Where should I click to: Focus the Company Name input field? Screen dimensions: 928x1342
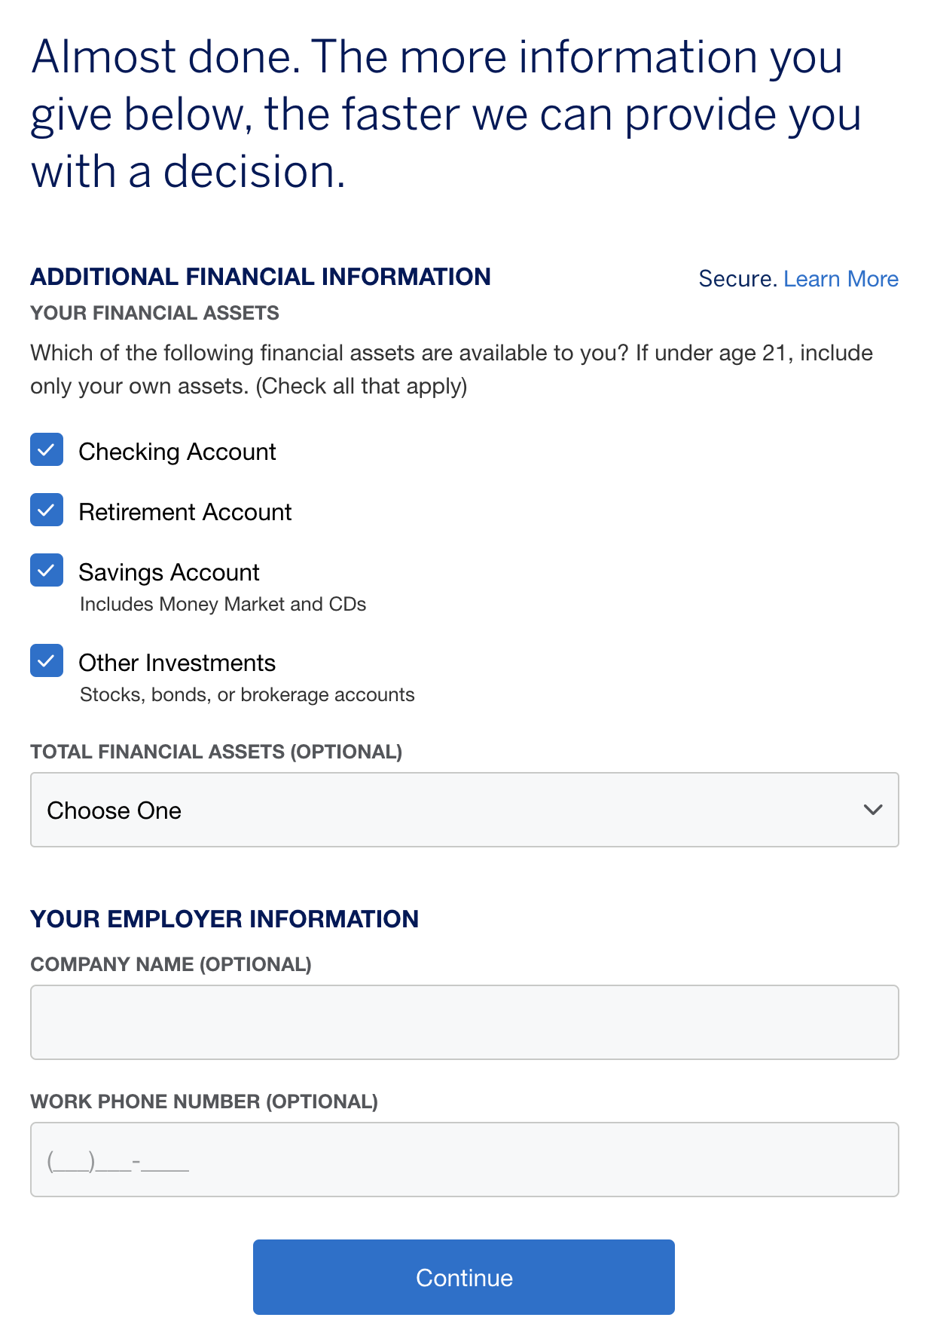pyautogui.click(x=464, y=1022)
